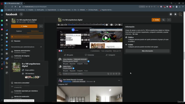Click 1 vez compartido
185x104 pixels.
click(x=106, y=51)
